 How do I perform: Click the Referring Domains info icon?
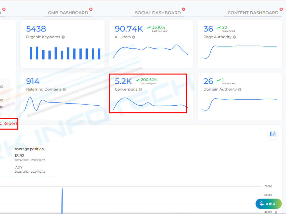point(64,90)
